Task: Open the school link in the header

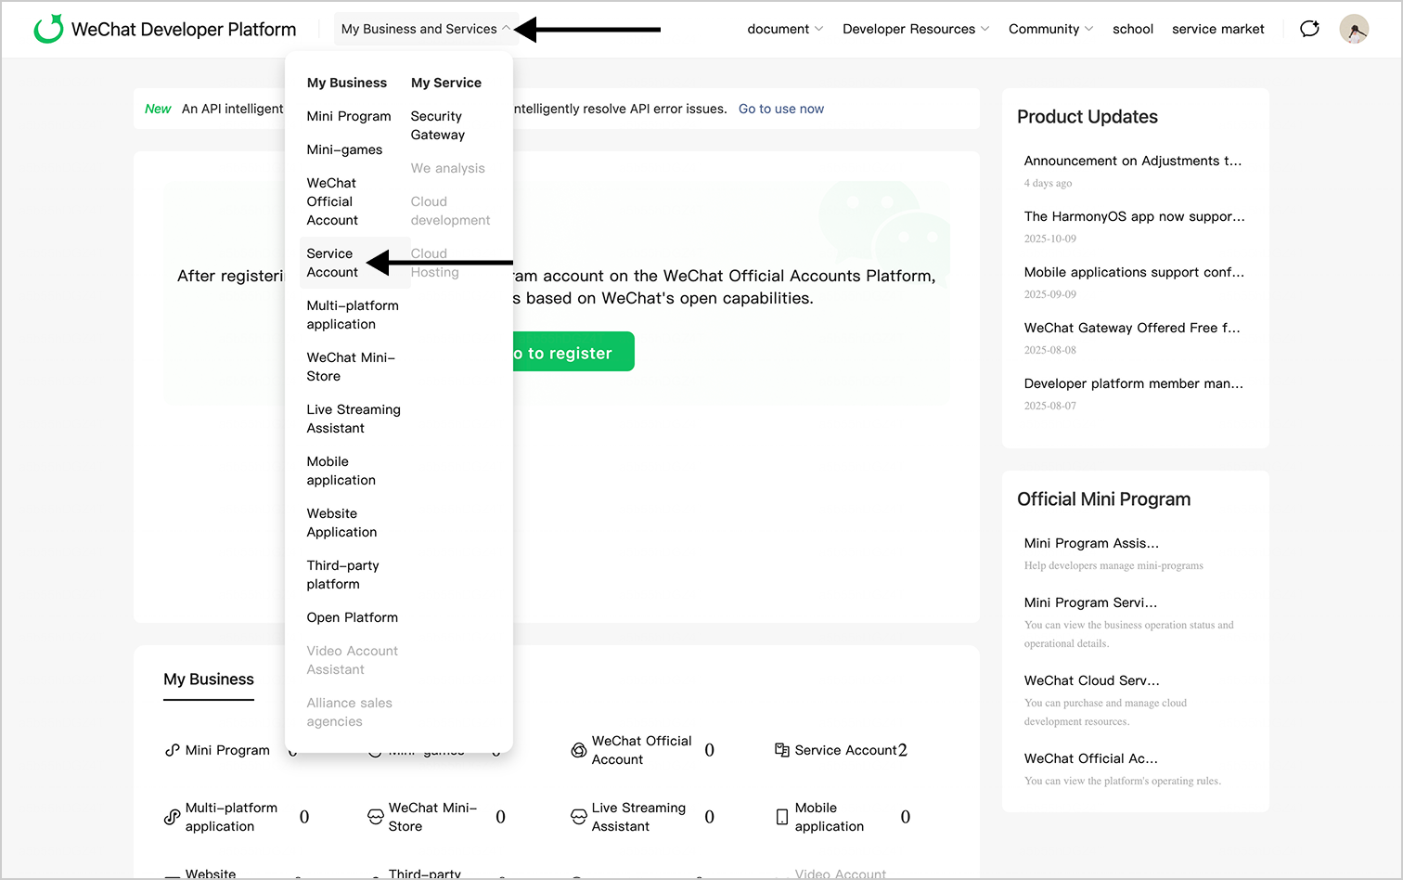Action: (1132, 29)
